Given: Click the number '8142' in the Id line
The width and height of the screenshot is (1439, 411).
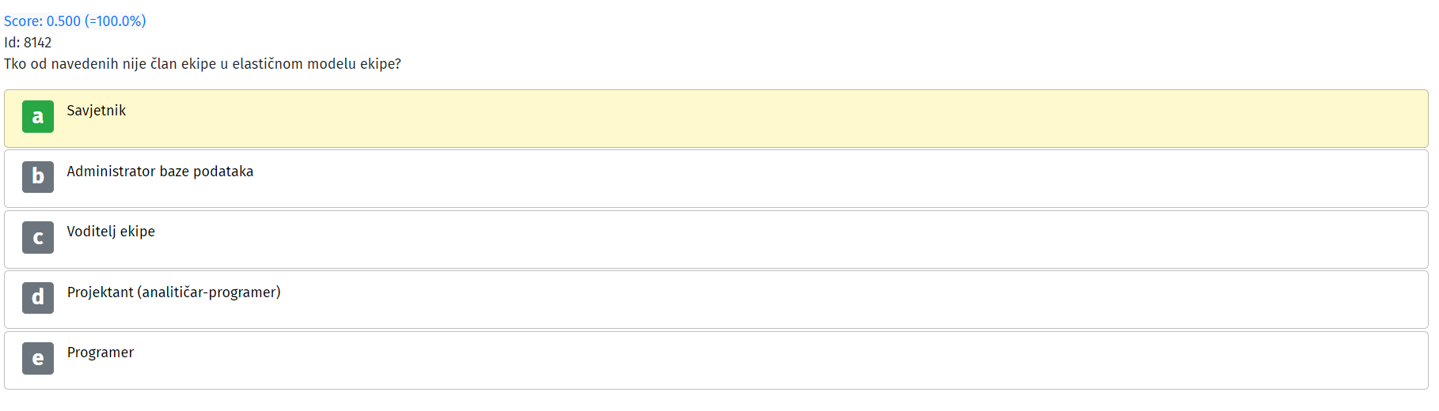Looking at the screenshot, I should (37, 43).
